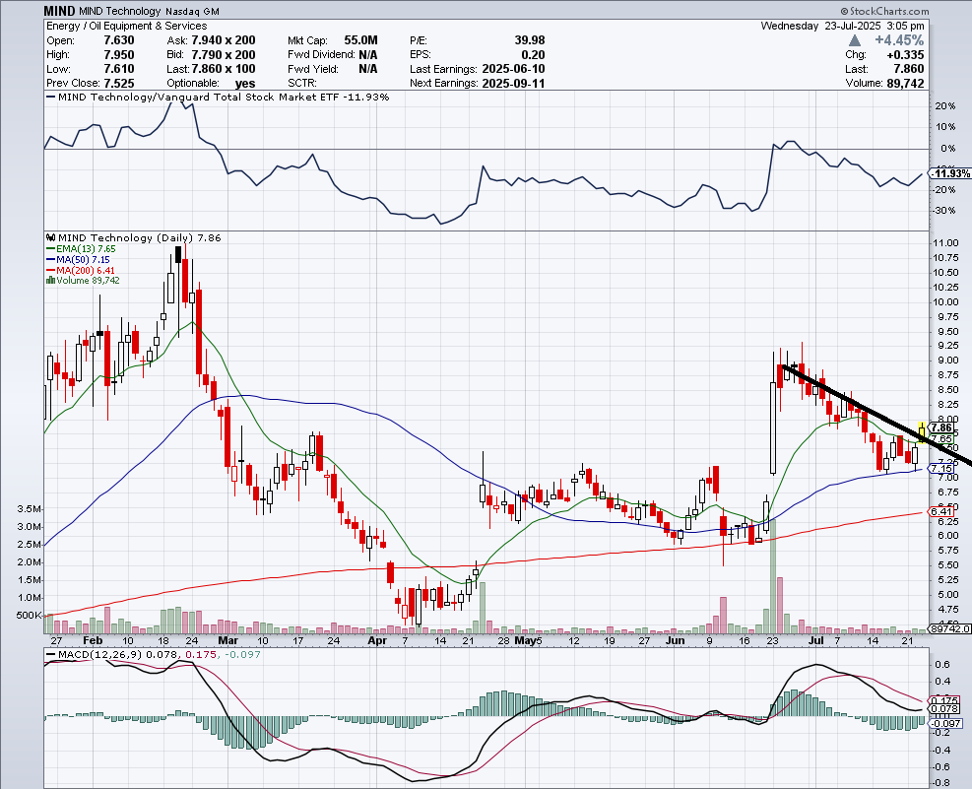Viewport: 972px width, 789px height.
Task: Click the Apr label on date axis
Action: [x=377, y=640]
